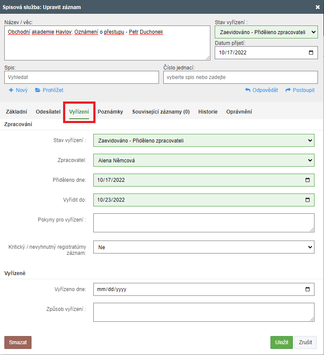Image resolution: width=324 pixels, height=355 pixels.
Task: Select the Související záznamy (0) tab
Action: (161, 111)
